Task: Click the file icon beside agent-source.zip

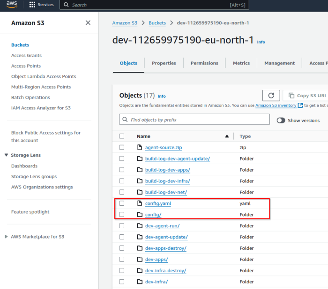Action: 140,147
